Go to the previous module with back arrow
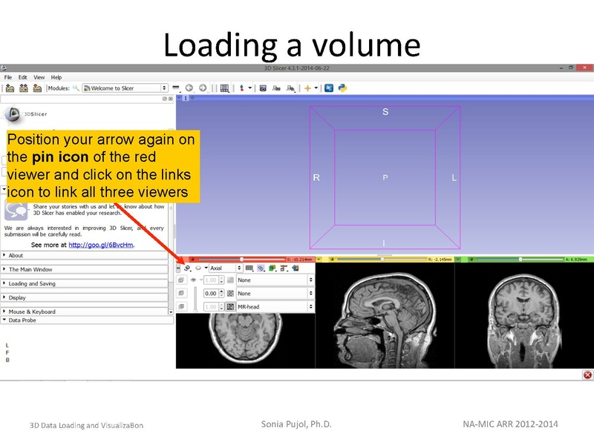 click(189, 88)
